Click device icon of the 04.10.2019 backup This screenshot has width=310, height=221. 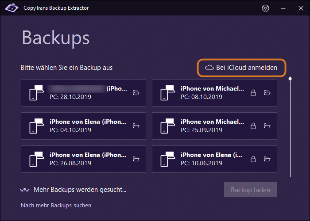[37, 126]
